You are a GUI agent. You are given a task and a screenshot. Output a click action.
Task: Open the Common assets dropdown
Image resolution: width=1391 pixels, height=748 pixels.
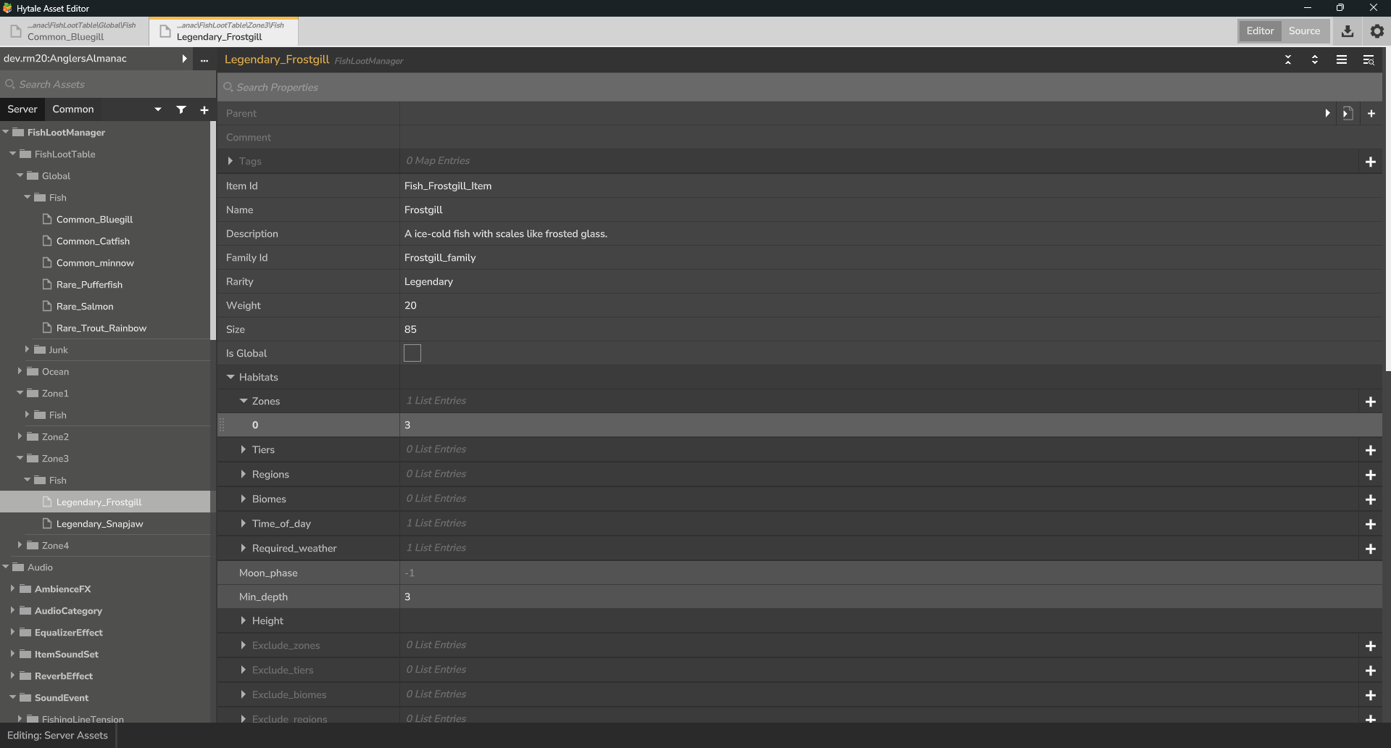tap(157, 109)
